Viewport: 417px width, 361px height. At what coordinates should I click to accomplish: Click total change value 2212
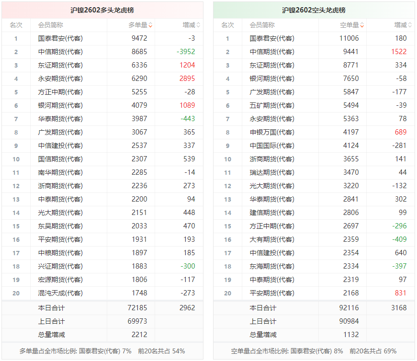(139, 335)
